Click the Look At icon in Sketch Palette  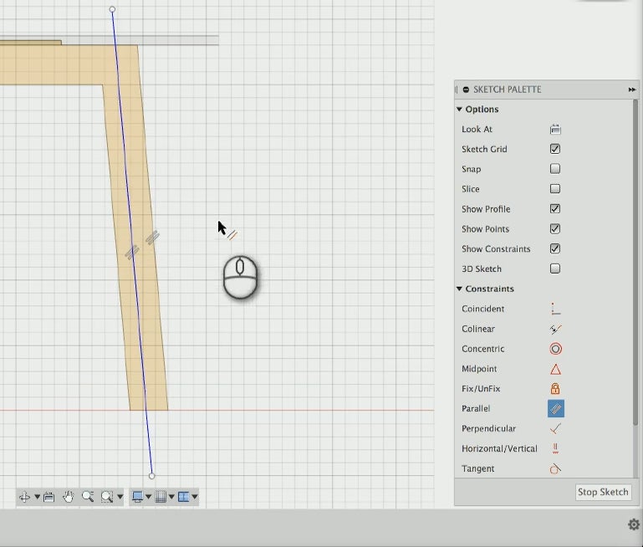pyautogui.click(x=555, y=129)
